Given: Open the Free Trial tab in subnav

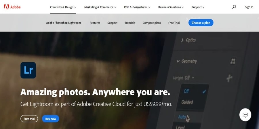Looking at the screenshot, I should 174,23.
